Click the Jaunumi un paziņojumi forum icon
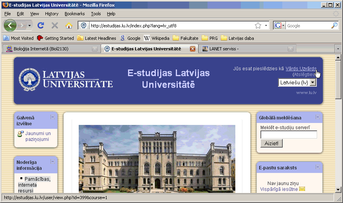Viewport: 343px width, 203px height. (x=21, y=134)
